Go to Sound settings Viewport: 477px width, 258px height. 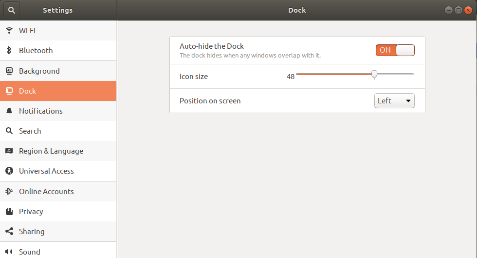[x=29, y=252]
